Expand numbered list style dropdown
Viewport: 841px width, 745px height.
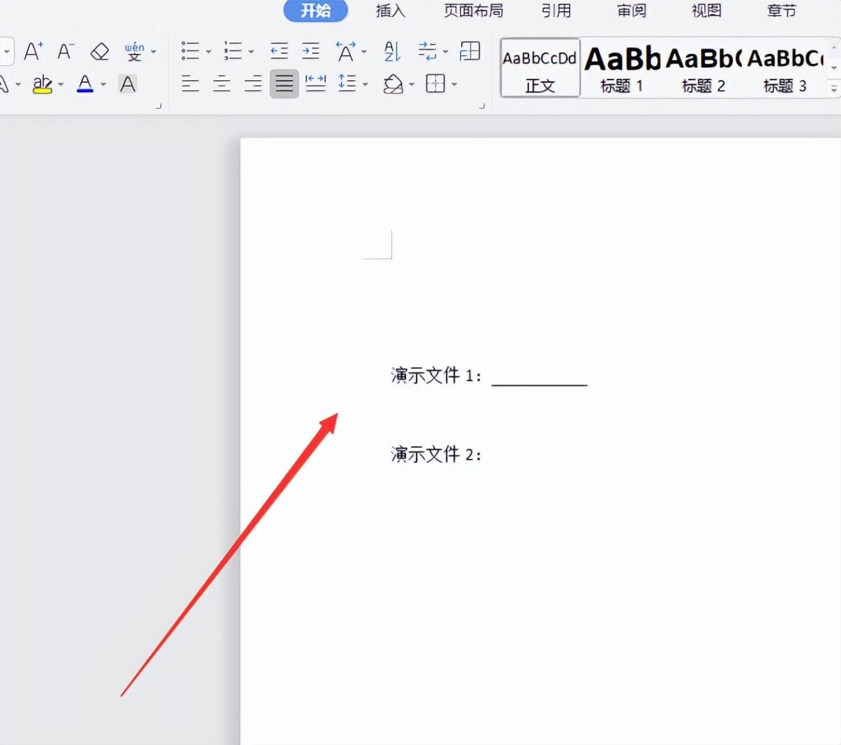click(x=251, y=51)
